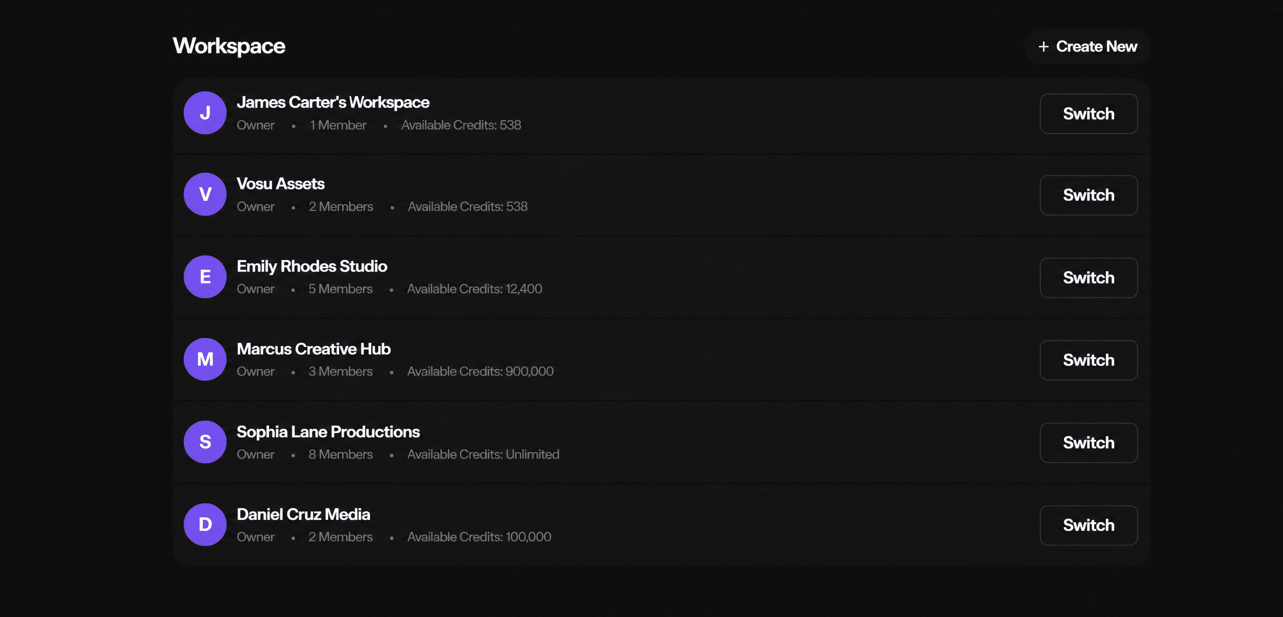This screenshot has height=617, width=1283.
Task: Click Marcus Creative Hub available credits text
Action: point(480,372)
